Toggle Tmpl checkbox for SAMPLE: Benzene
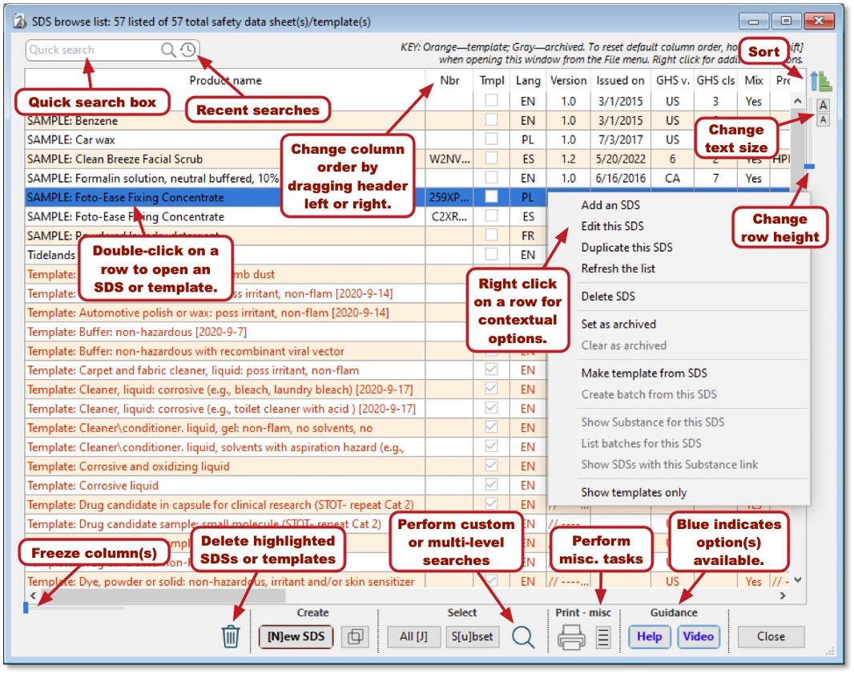The width and height of the screenshot is (854, 674). pyautogui.click(x=491, y=120)
